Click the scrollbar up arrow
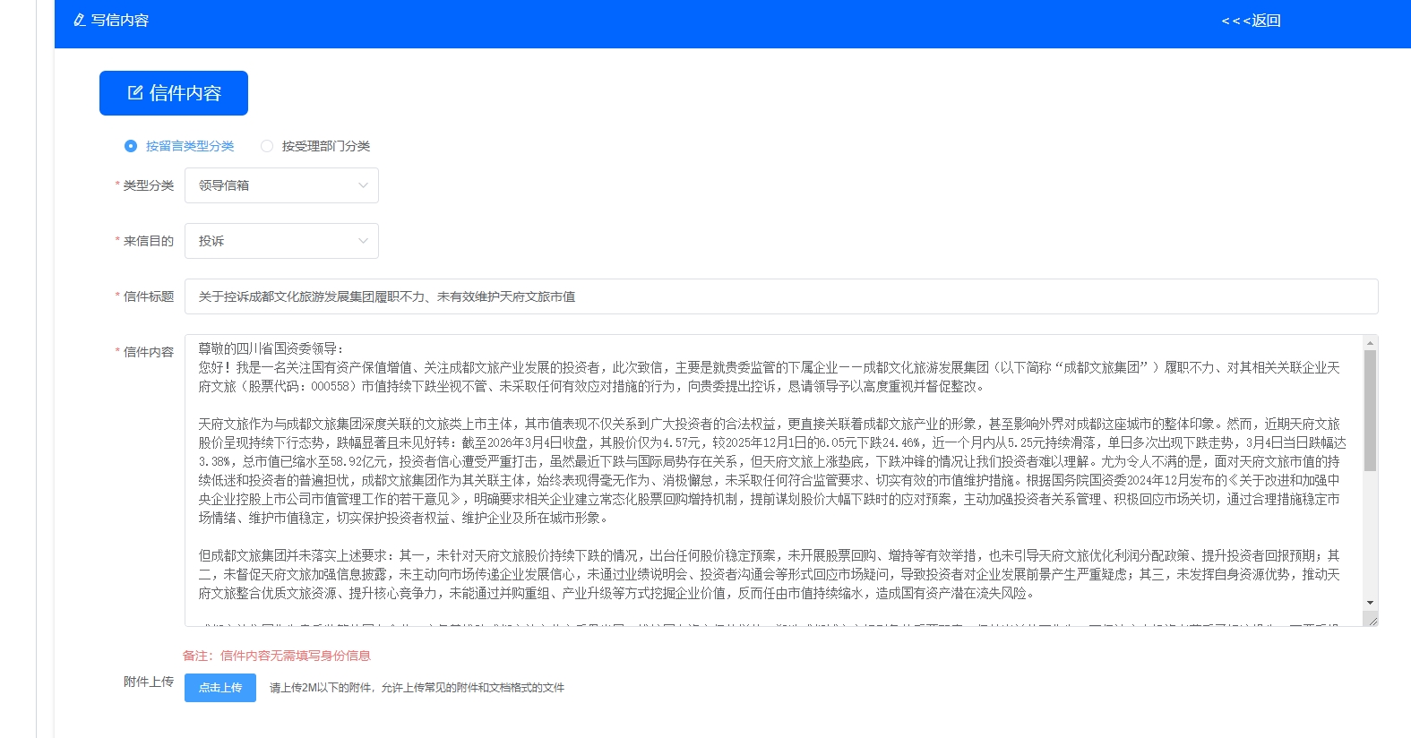The width and height of the screenshot is (1411, 738). click(1370, 342)
